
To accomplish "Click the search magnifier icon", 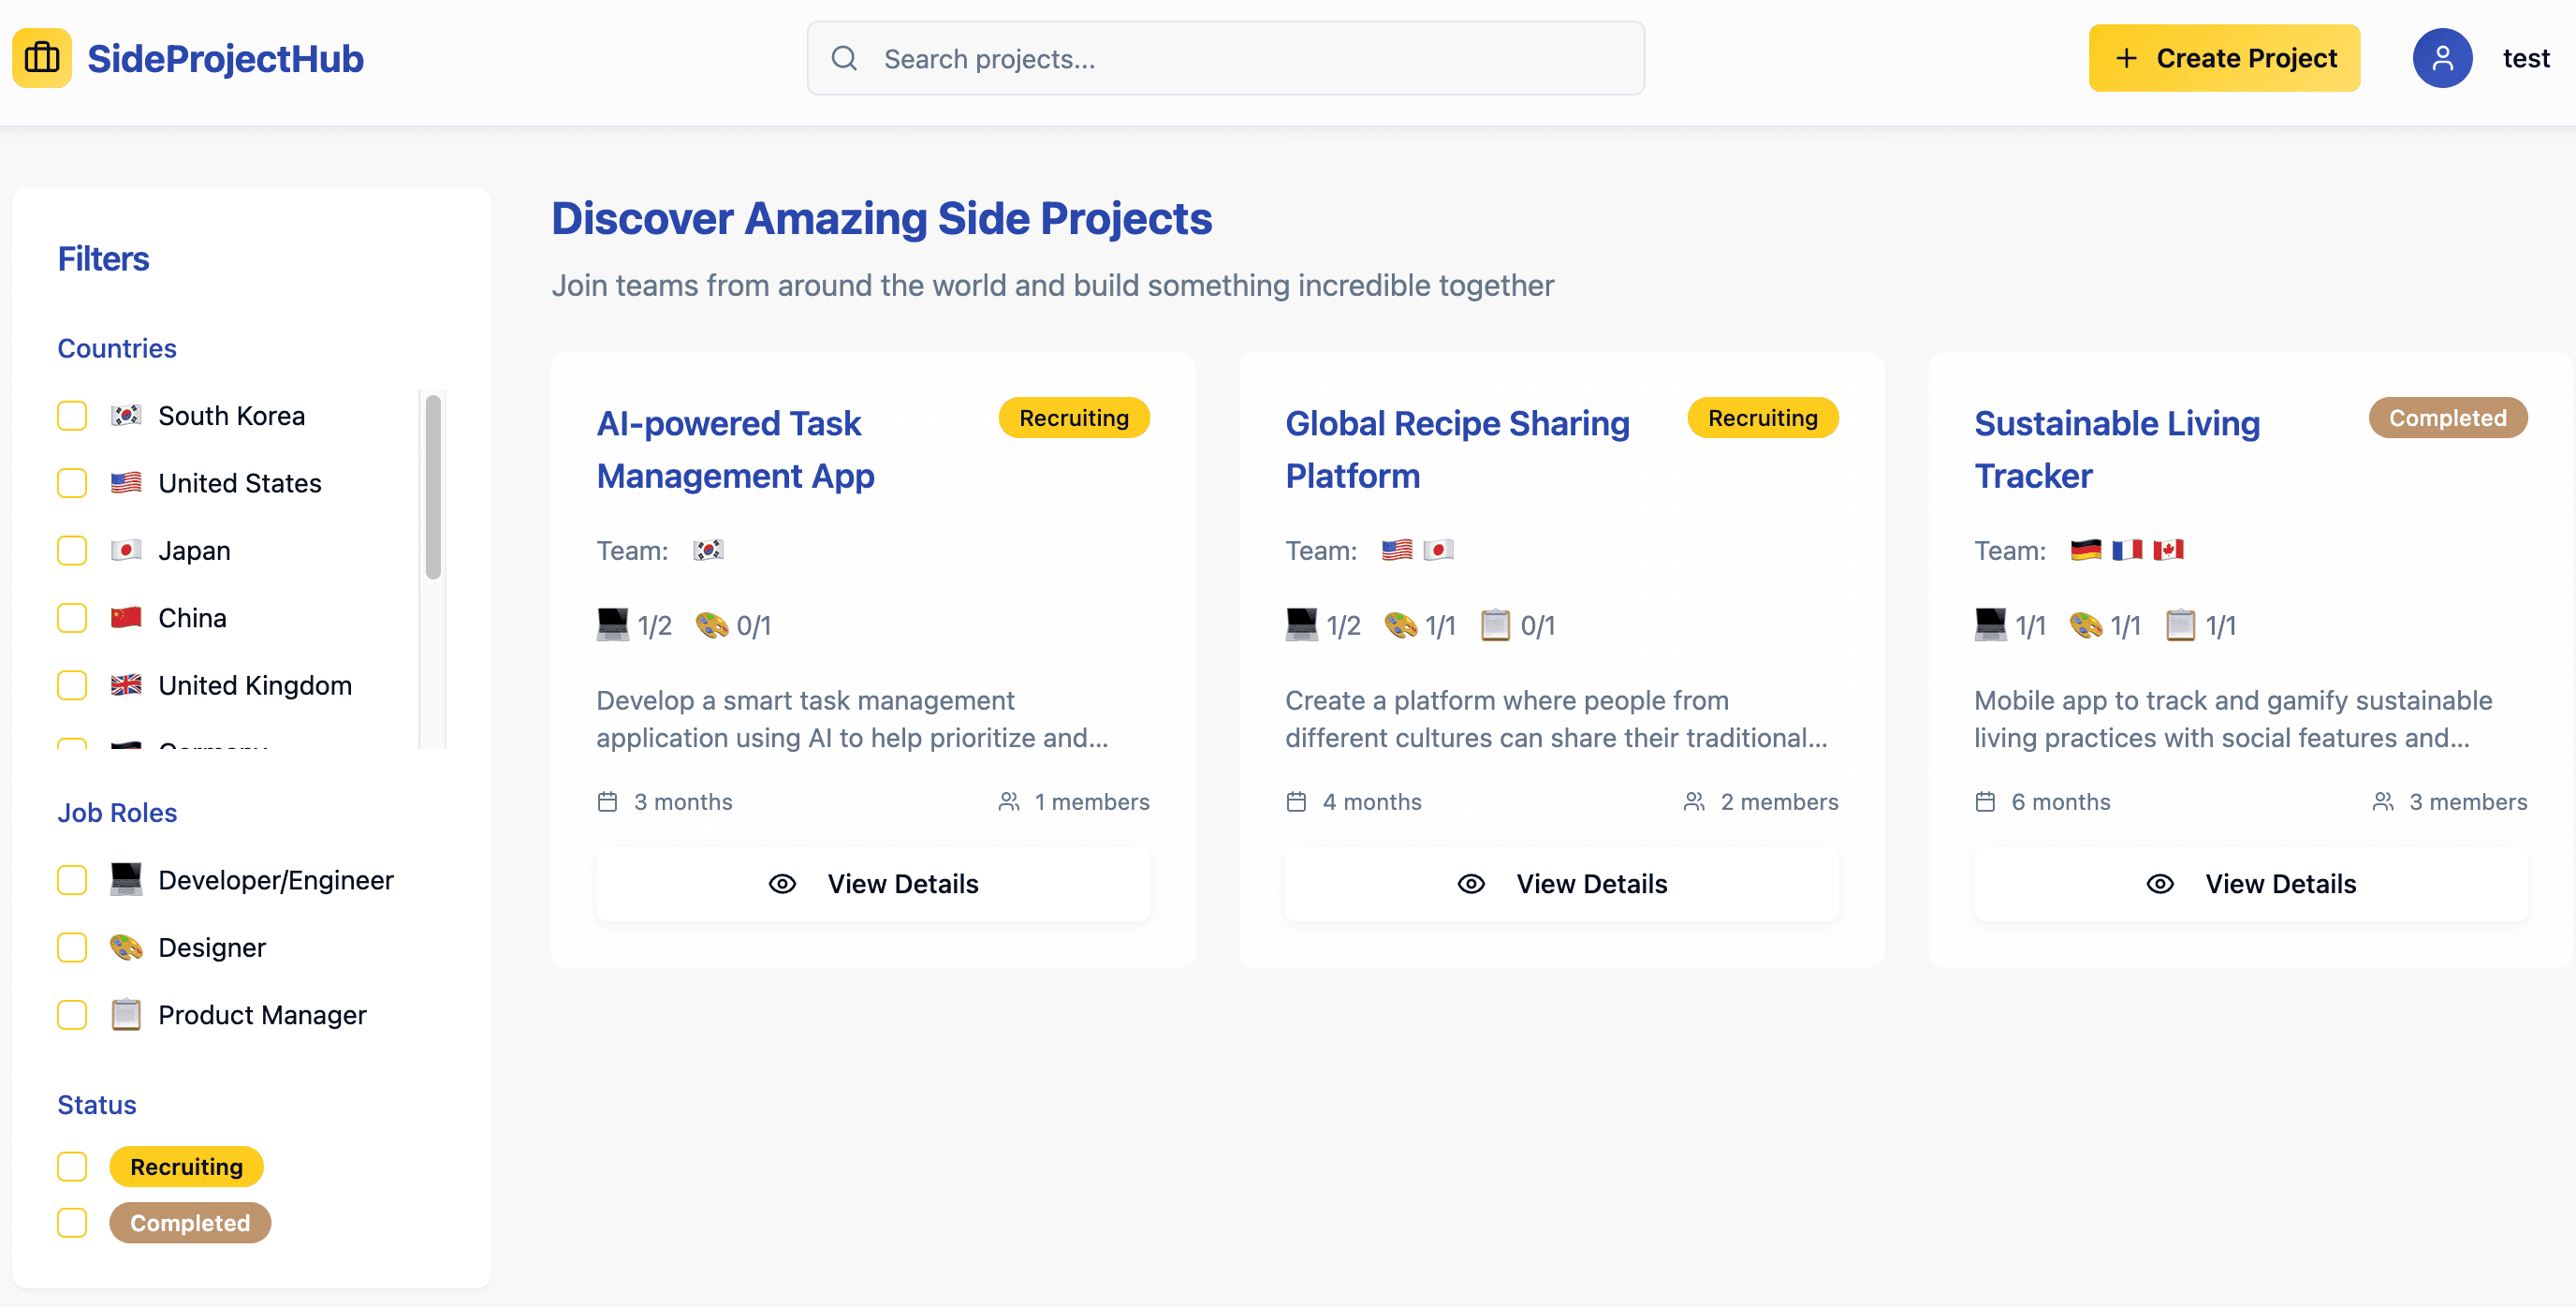I will point(844,58).
